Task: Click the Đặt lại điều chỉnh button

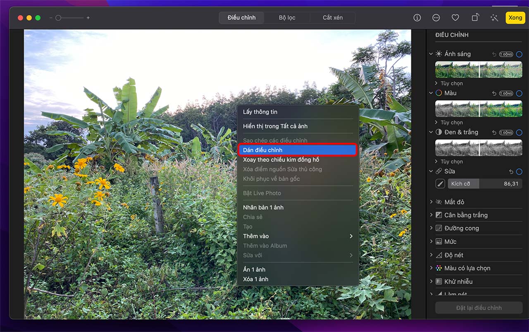Action: click(479, 308)
